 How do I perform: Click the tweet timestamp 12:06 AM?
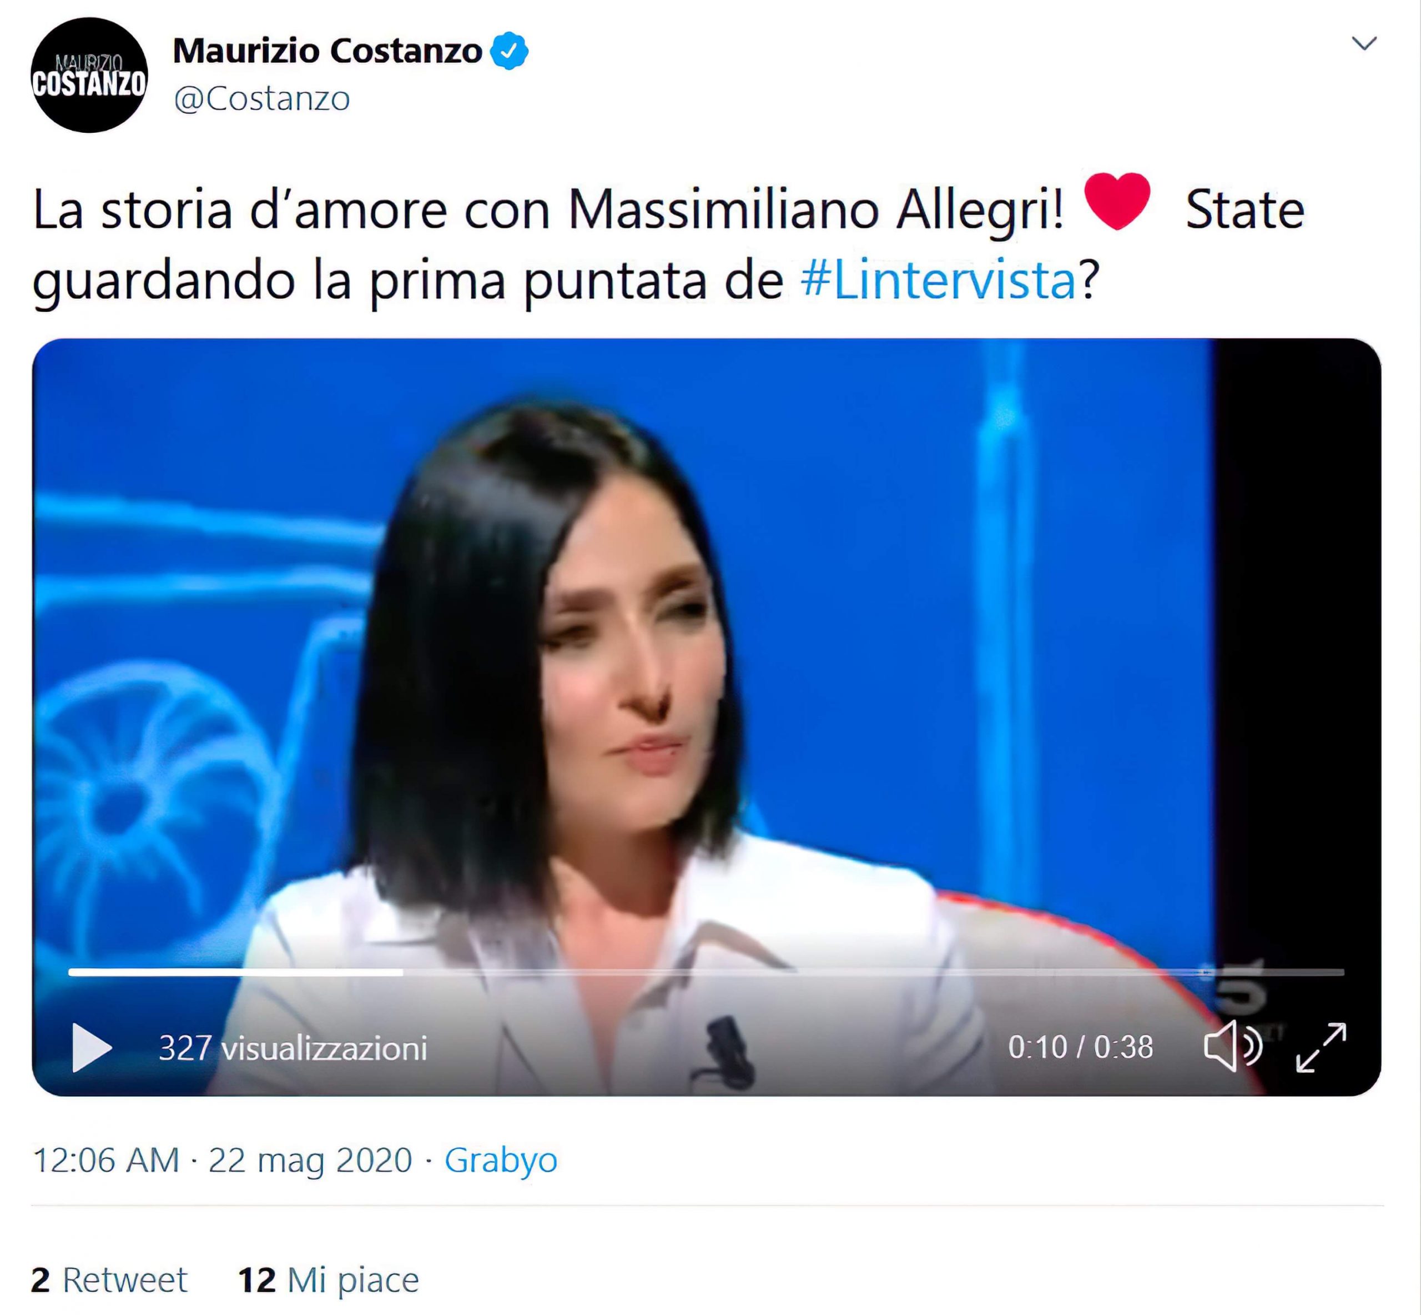106,1159
